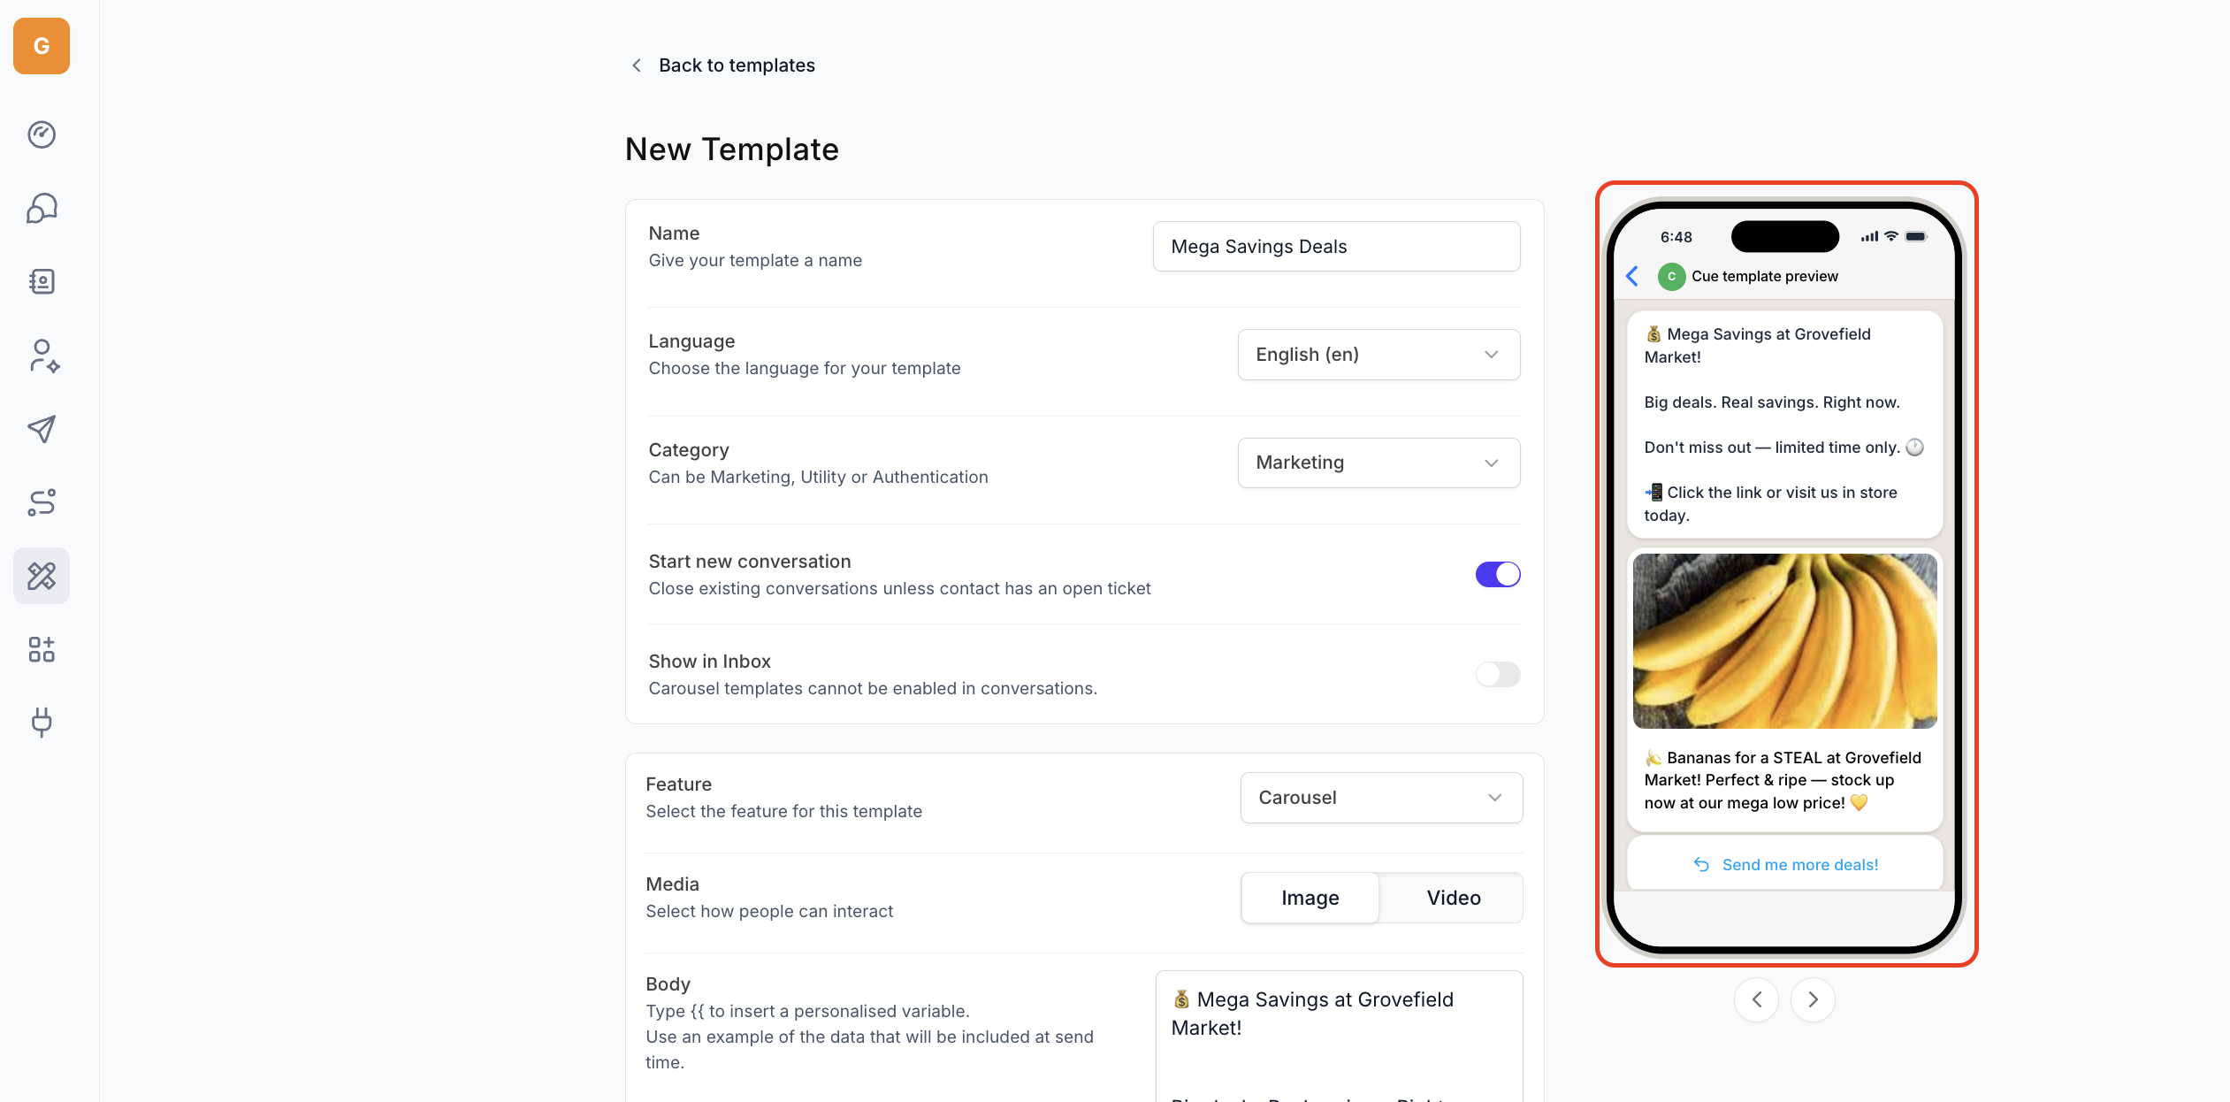
Task: Select the Image media tab
Action: click(1310, 898)
